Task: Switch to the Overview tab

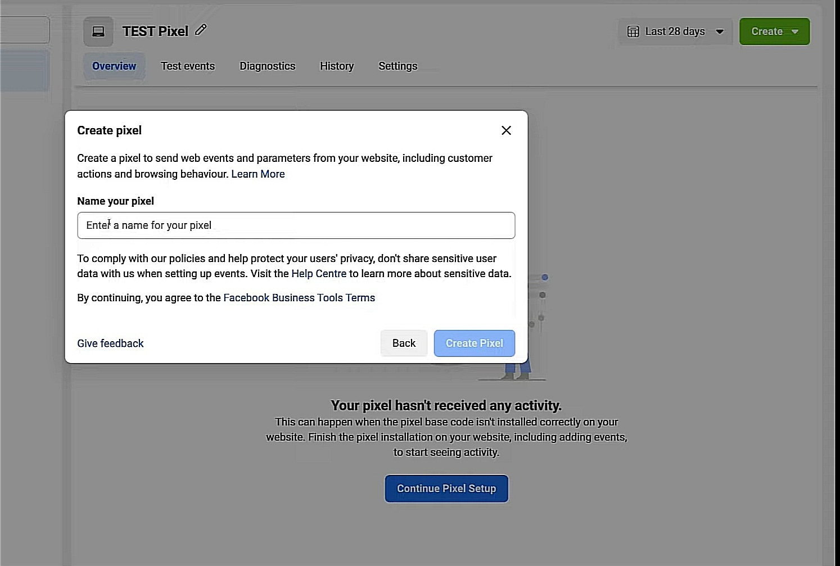Action: click(x=114, y=66)
